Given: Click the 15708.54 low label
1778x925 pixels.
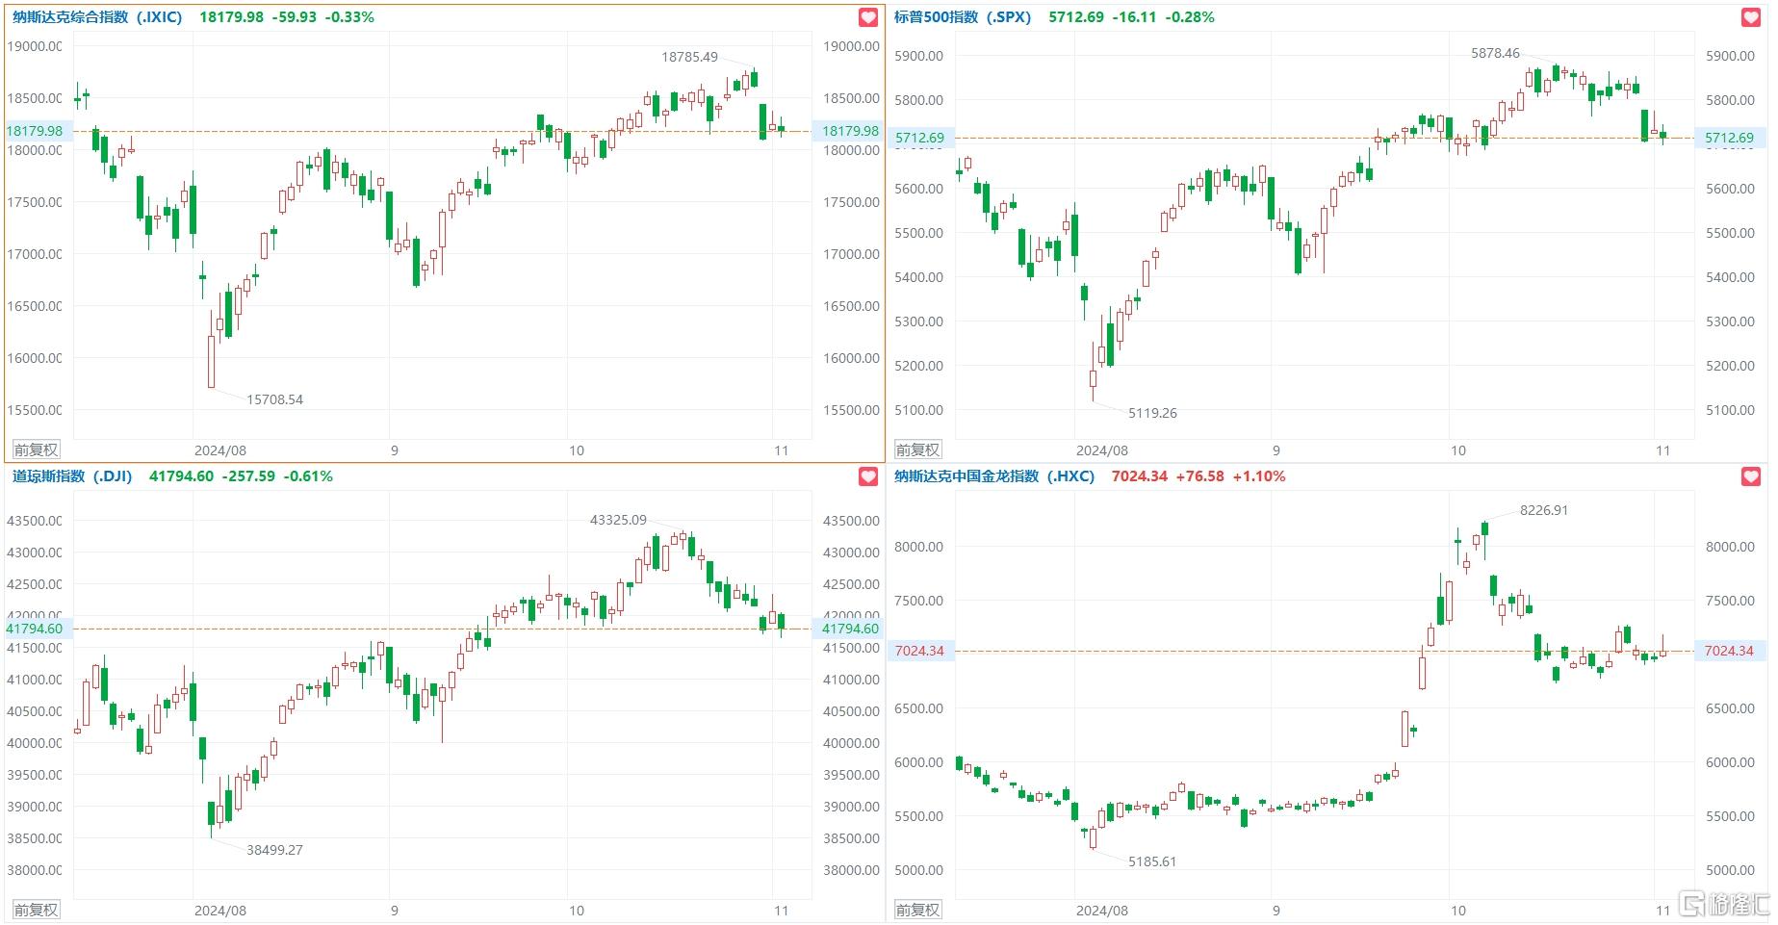Looking at the screenshot, I should [x=274, y=399].
